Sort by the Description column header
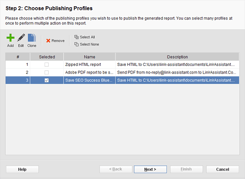 [x=178, y=57]
